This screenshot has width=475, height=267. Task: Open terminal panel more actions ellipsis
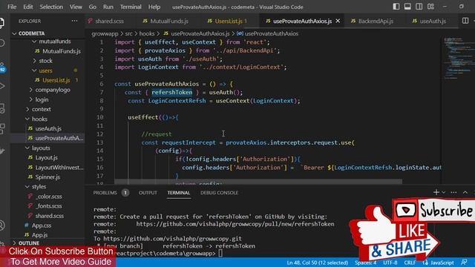click(453, 193)
